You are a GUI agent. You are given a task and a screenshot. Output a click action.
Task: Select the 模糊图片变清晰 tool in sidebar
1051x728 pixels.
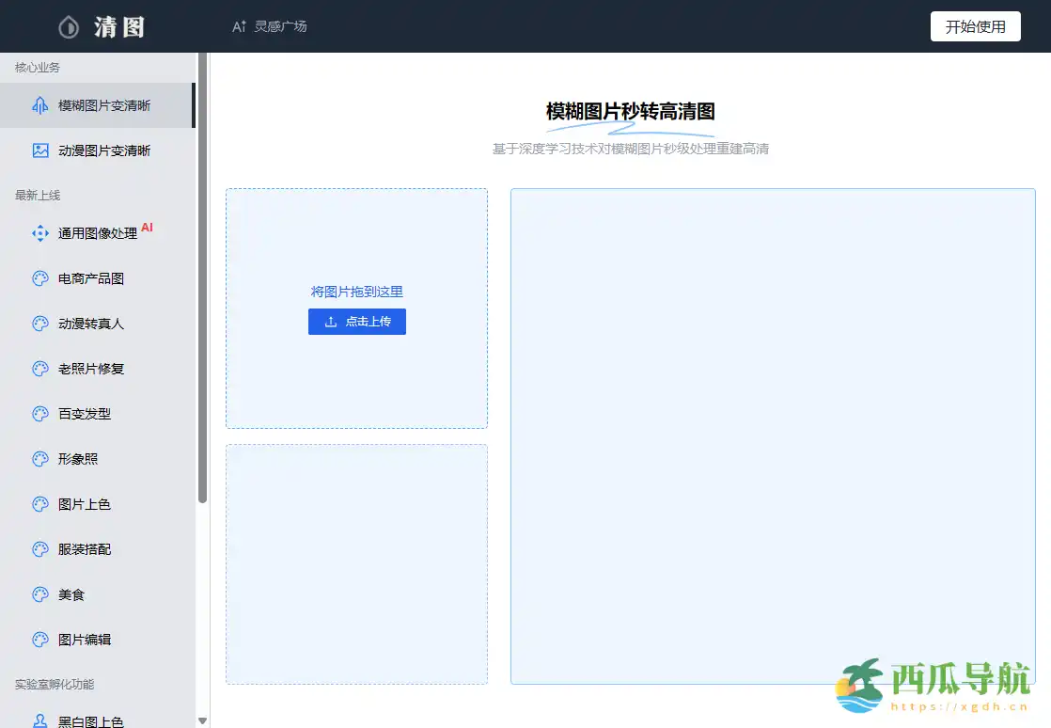94,105
